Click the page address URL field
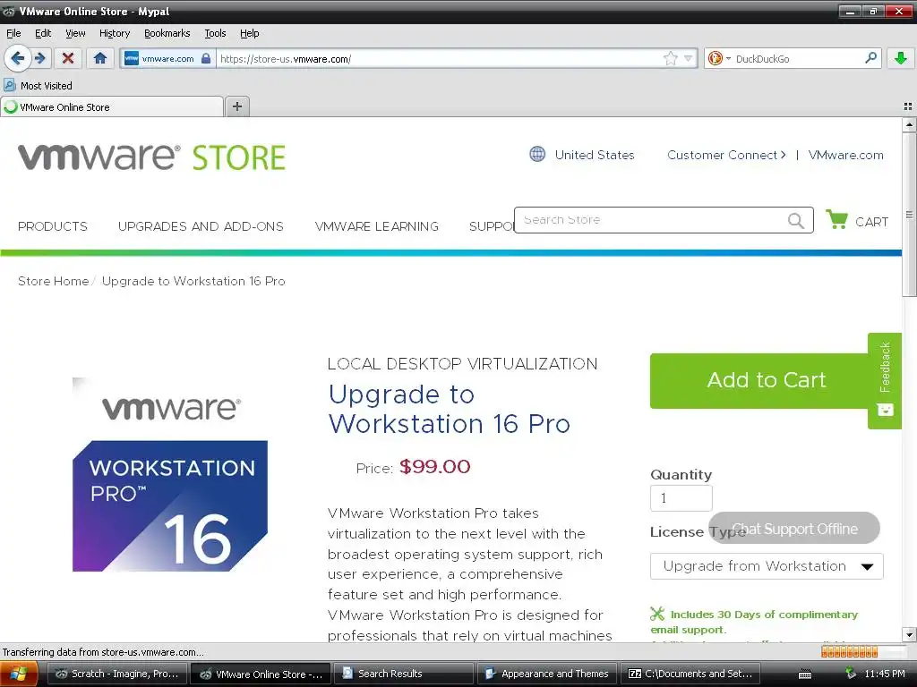 click(x=439, y=58)
